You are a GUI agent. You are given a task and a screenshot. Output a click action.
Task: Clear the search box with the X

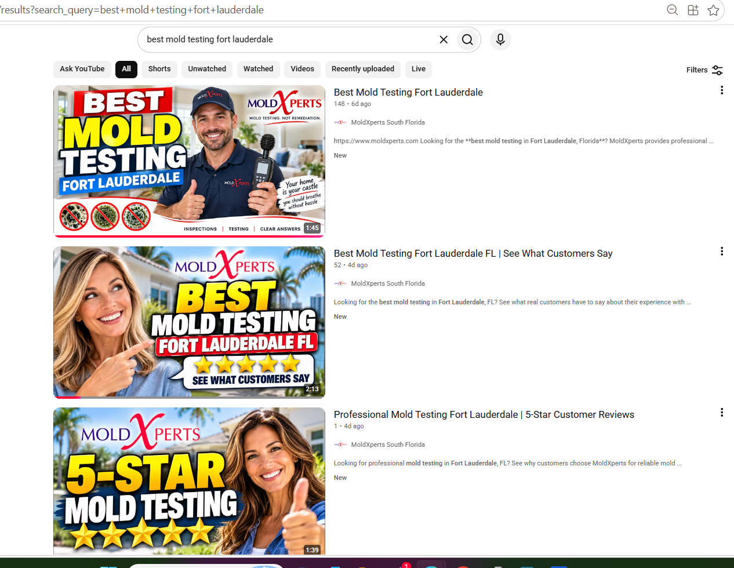444,39
